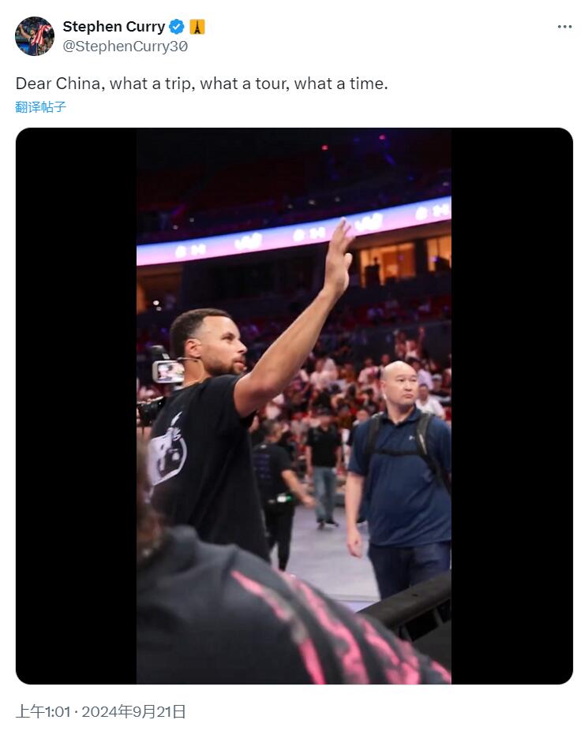
Task: Play the video by clicking Curry's face
Action: click(219, 343)
